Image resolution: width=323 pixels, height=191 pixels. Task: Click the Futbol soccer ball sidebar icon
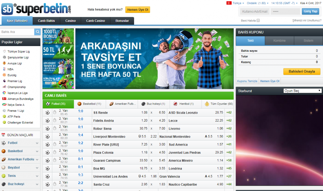click(3, 143)
